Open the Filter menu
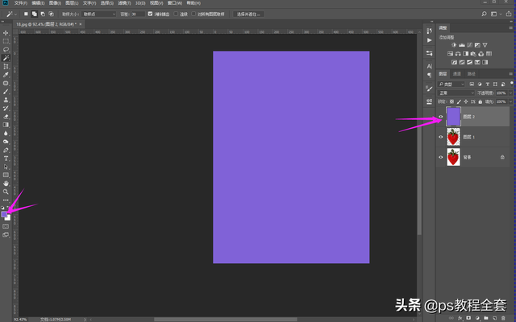 coord(124,3)
